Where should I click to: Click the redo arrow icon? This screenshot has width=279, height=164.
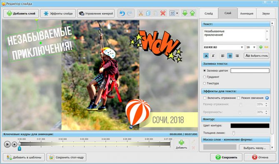point(130,13)
